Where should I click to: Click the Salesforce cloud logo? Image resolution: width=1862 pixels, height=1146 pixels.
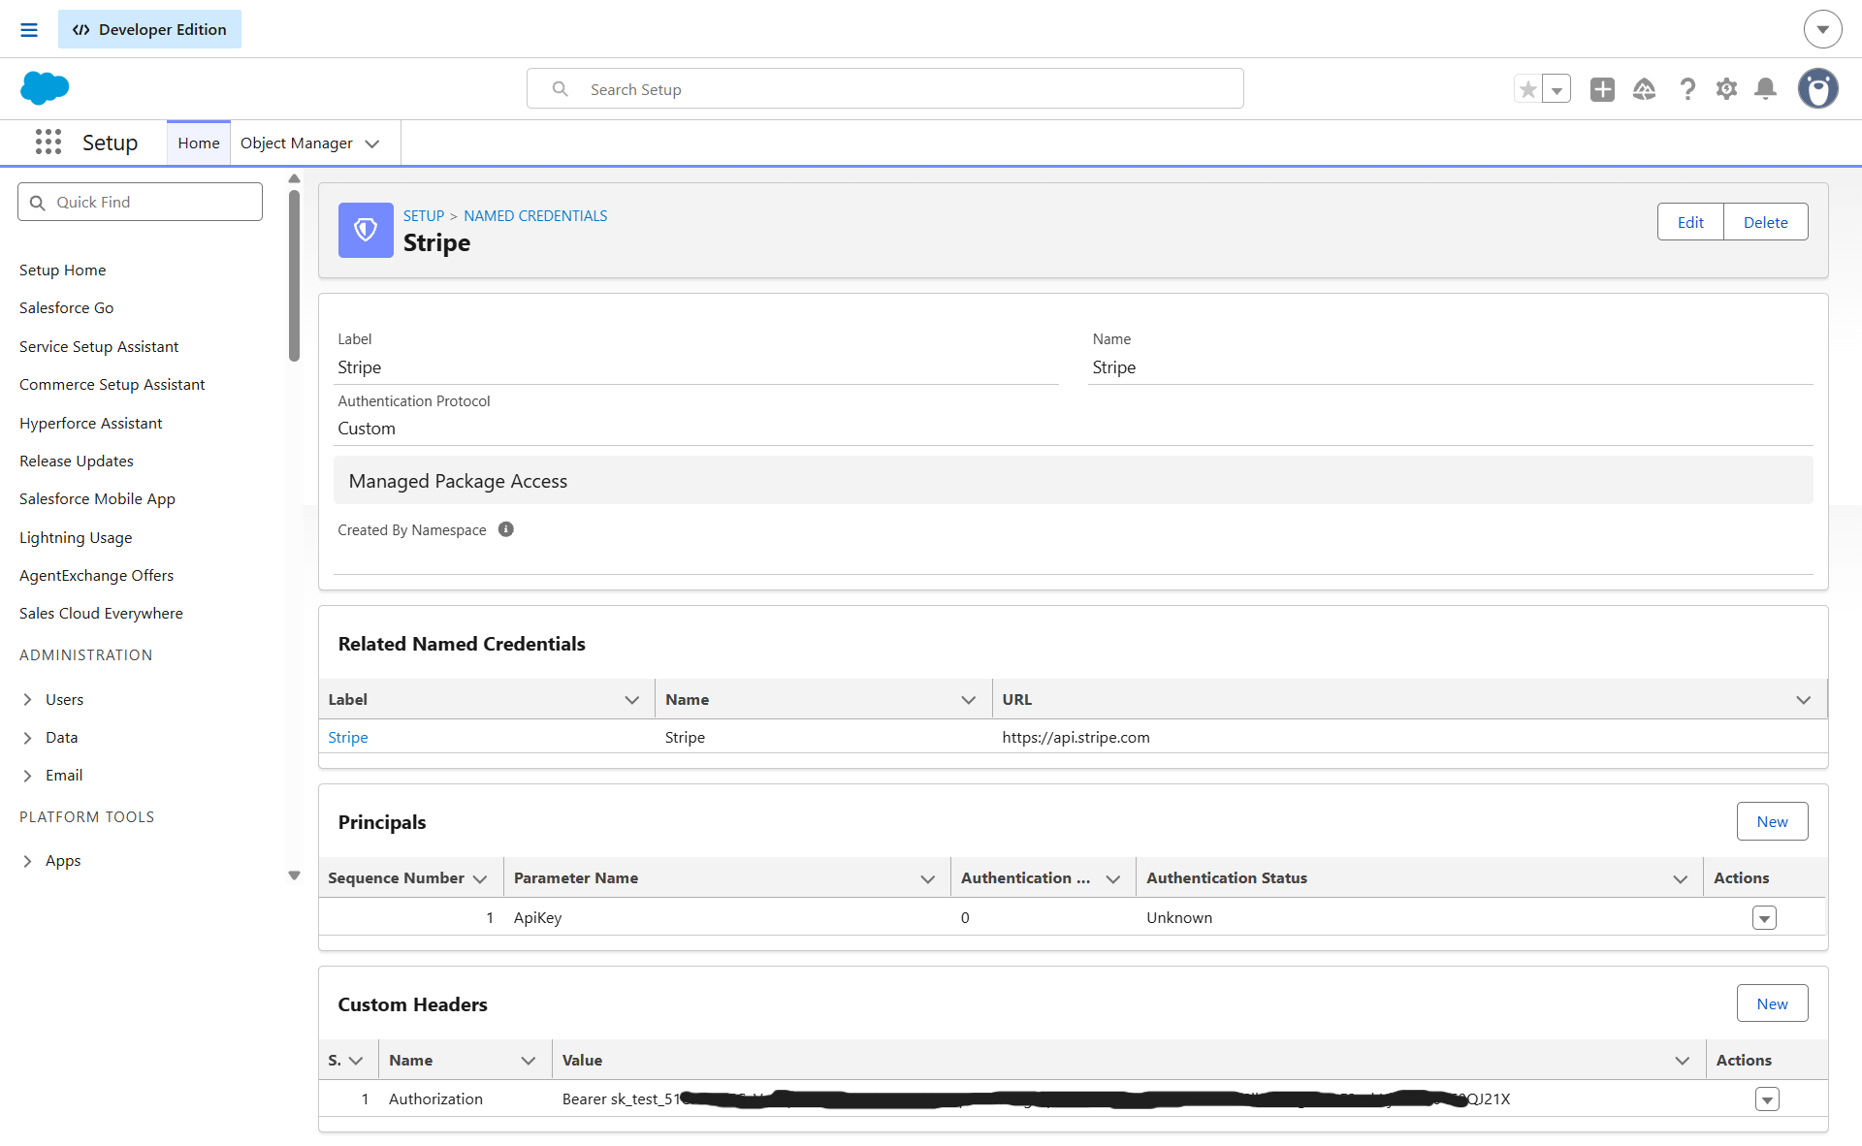[x=45, y=88]
